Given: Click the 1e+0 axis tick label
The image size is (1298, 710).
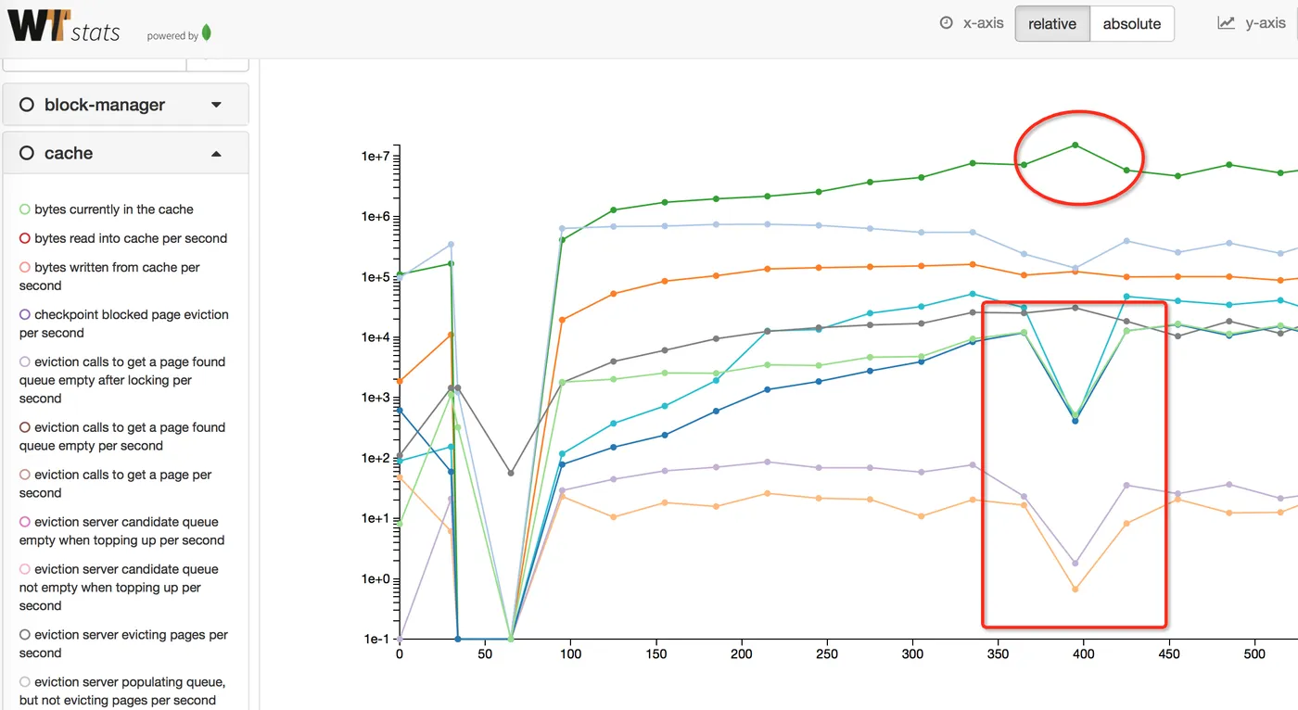Looking at the screenshot, I should pyautogui.click(x=375, y=579).
